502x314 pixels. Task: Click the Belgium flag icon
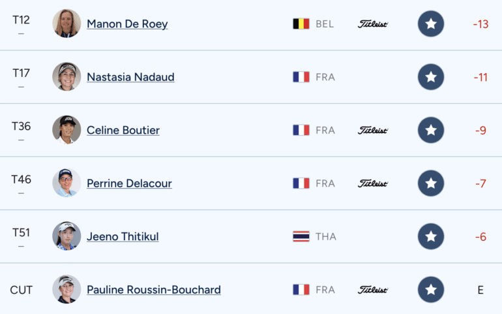[301, 24]
